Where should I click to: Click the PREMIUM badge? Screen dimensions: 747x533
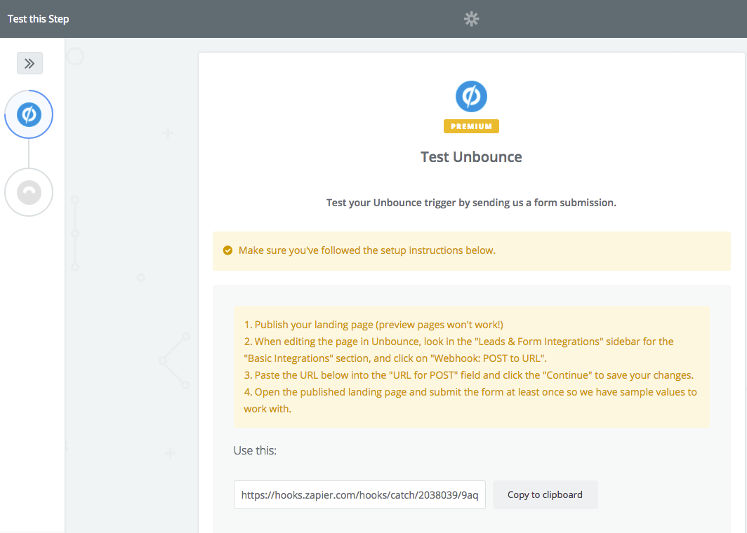(x=471, y=126)
